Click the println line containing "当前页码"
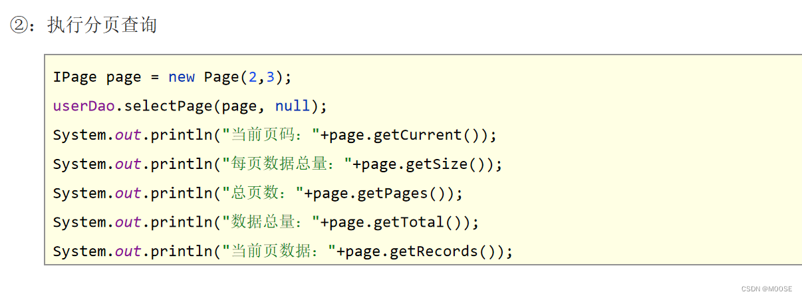 click(x=275, y=135)
